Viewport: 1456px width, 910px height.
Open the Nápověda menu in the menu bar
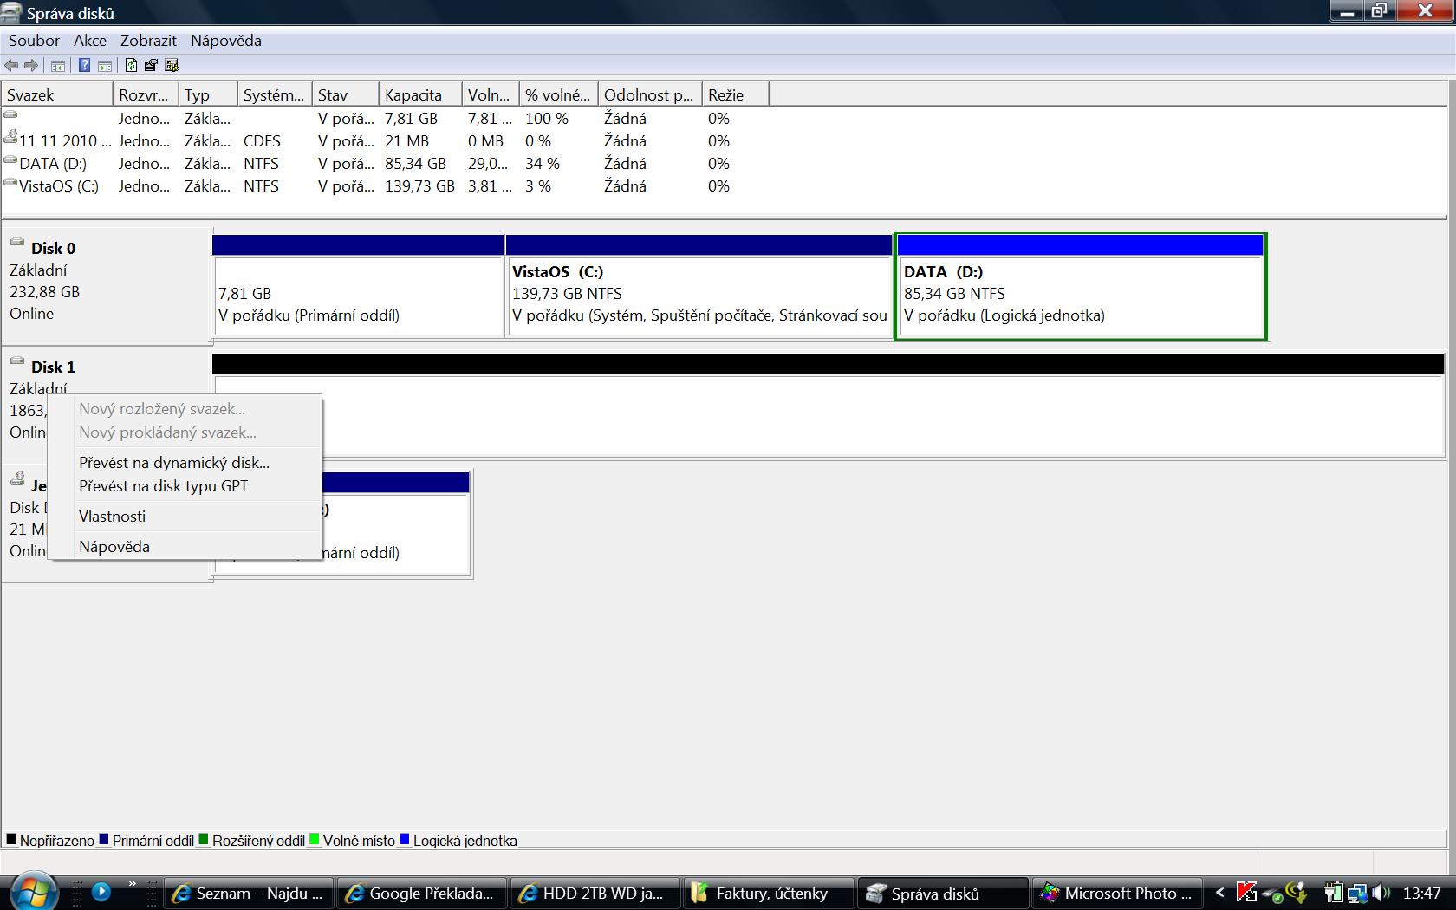pyautogui.click(x=226, y=41)
